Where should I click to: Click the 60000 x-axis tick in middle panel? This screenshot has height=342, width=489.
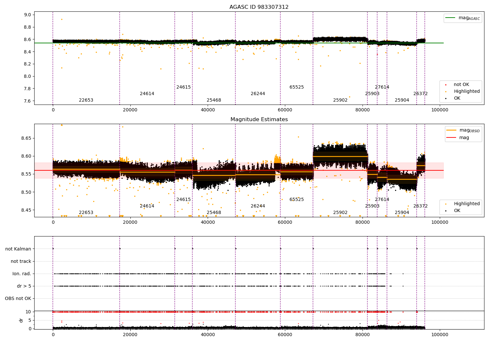(285, 222)
